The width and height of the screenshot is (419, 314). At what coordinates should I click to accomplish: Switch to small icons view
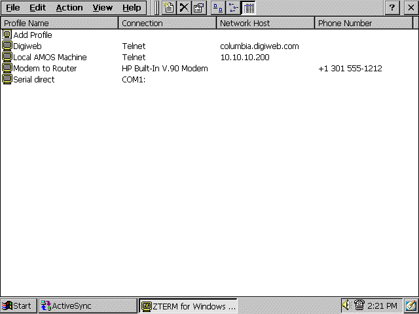(x=233, y=8)
